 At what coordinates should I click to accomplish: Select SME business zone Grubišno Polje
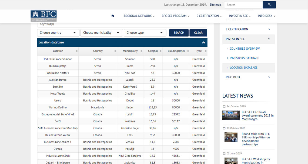[58, 128]
